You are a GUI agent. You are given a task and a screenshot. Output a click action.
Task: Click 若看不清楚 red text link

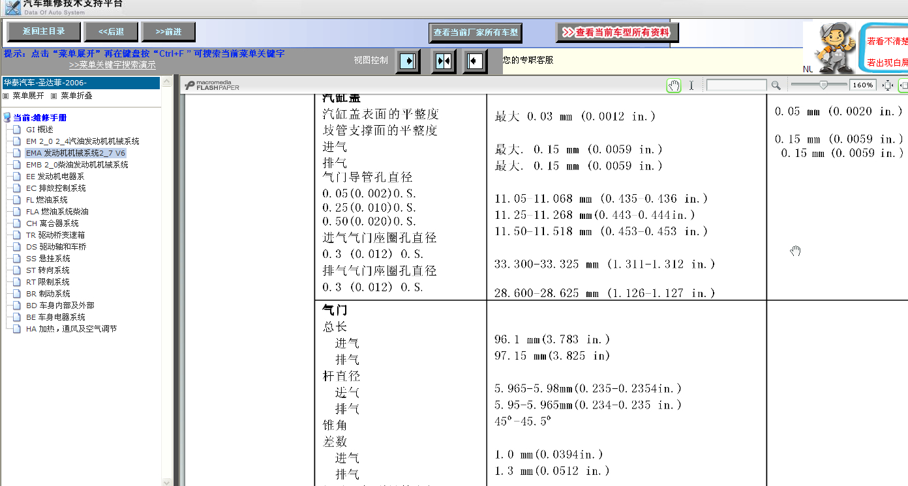point(887,40)
